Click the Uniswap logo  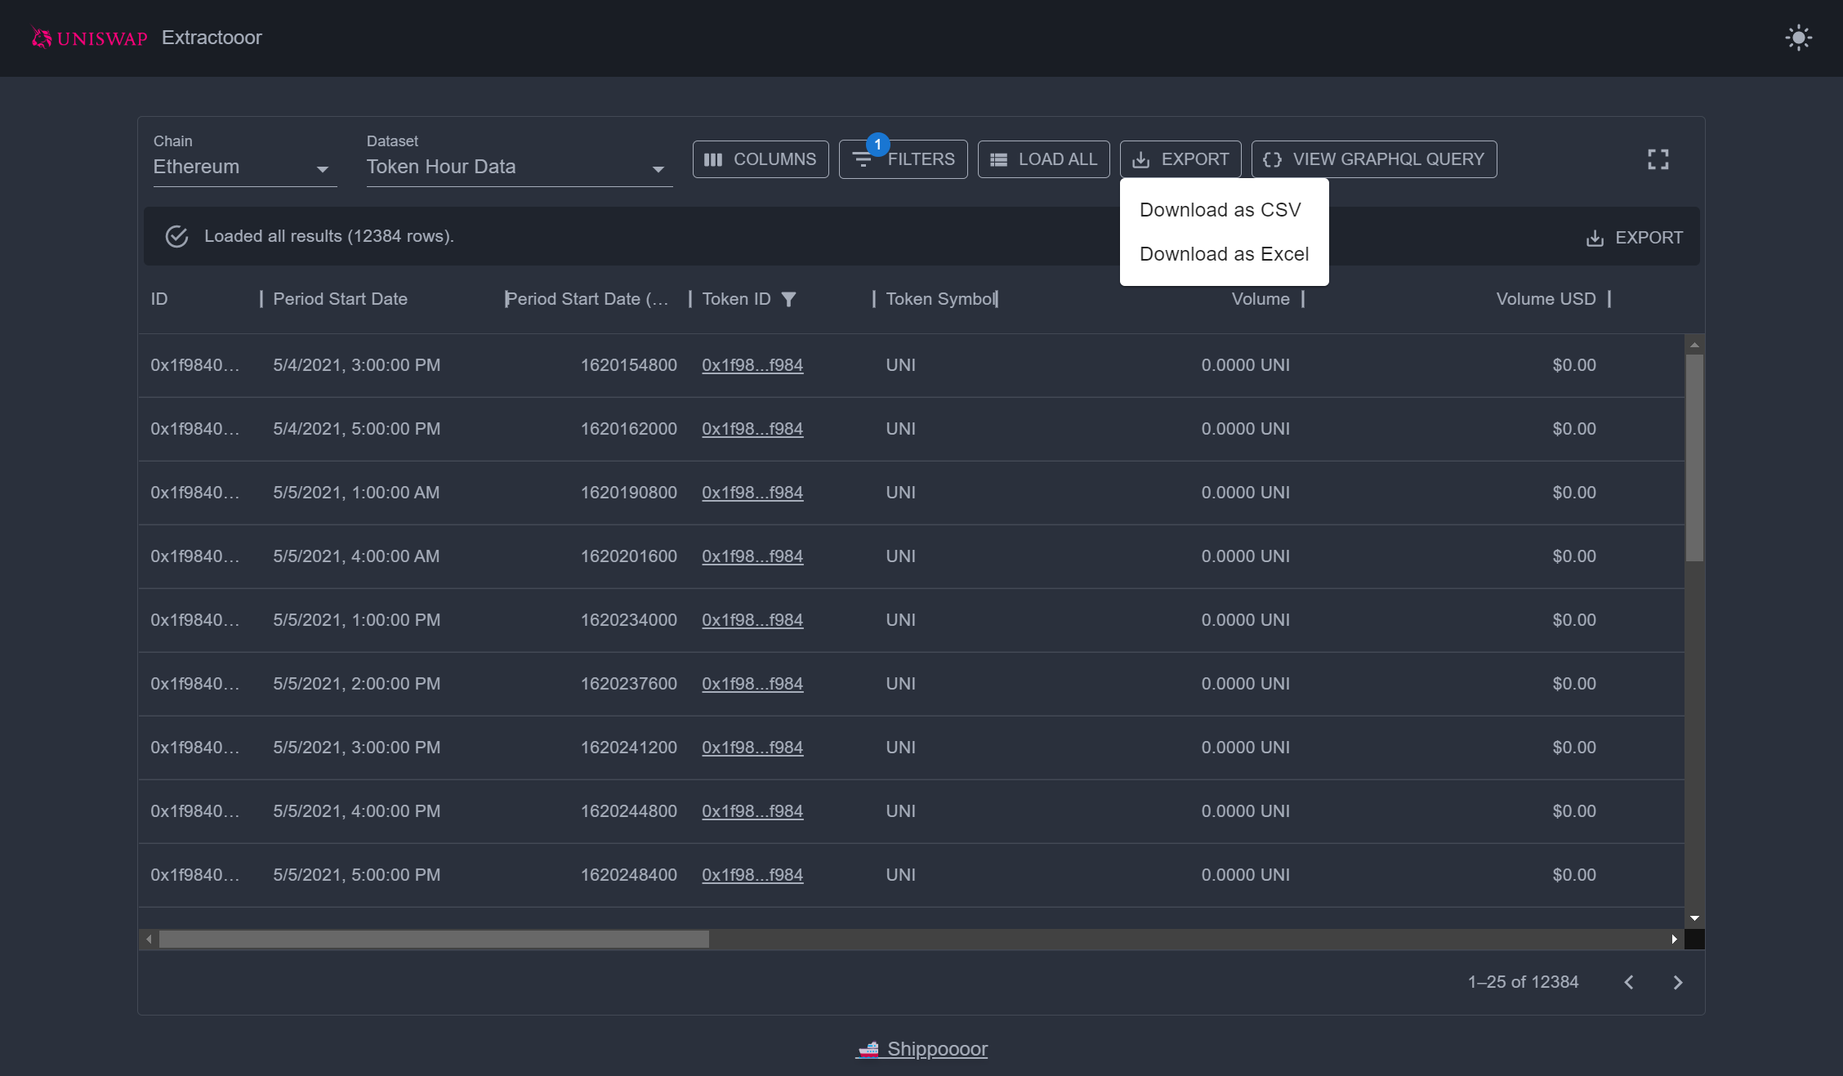(x=89, y=38)
